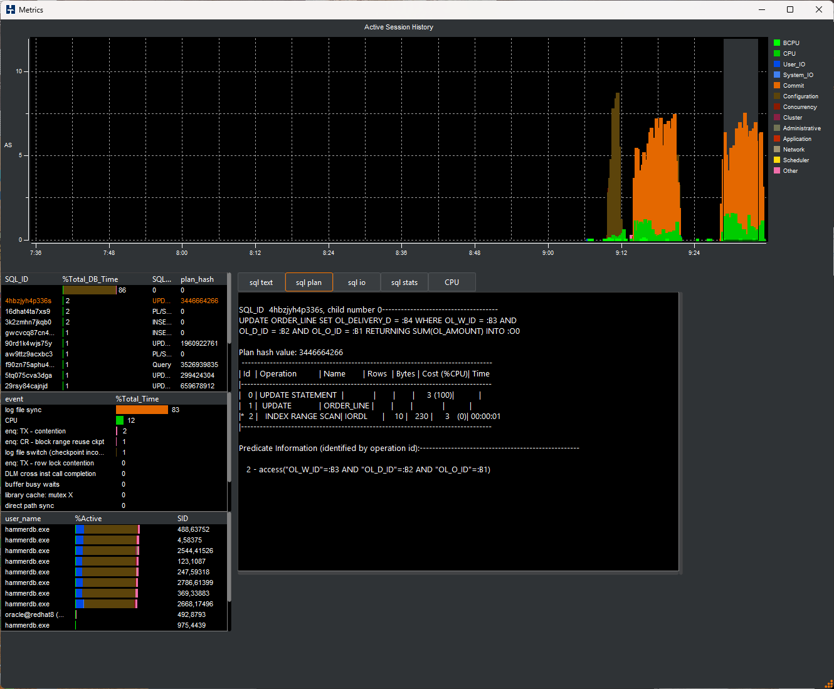Click the Scheduler legend swatch
The width and height of the screenshot is (834, 689).
point(777,160)
